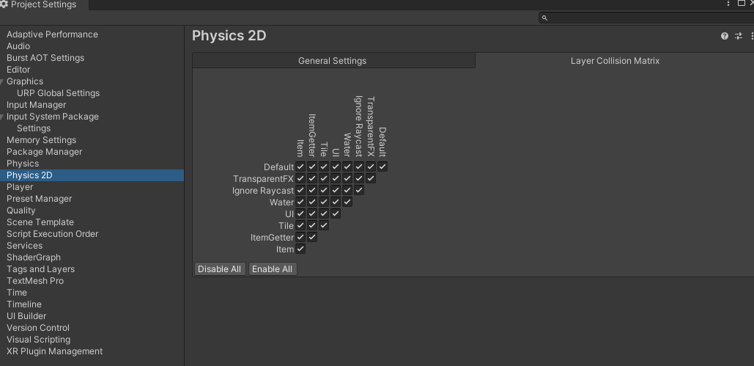Switch to Layer Collision Matrix tab

[x=615, y=61]
